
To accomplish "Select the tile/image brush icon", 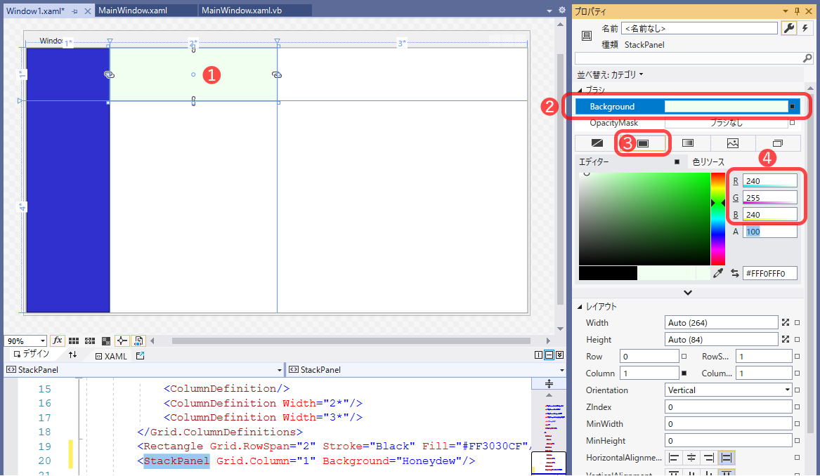I will (x=733, y=143).
